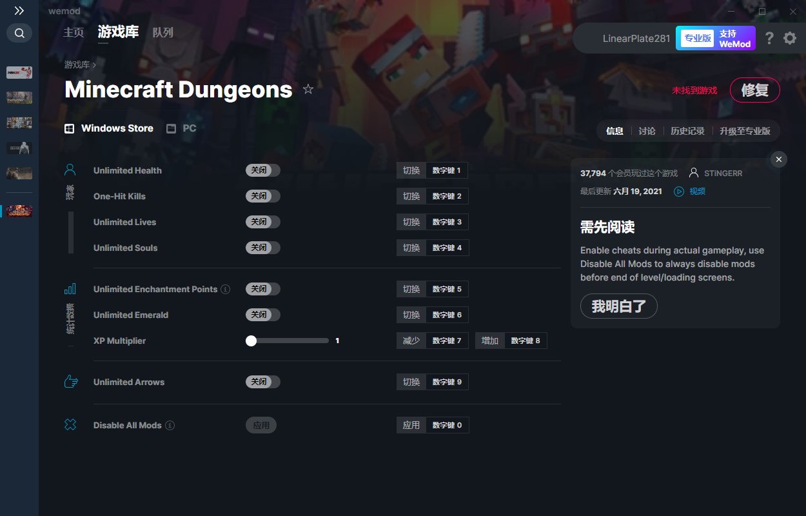This screenshot has height=516, width=806.
Task: Toggle Unlimited Enchantment Points switch
Action: click(x=263, y=289)
